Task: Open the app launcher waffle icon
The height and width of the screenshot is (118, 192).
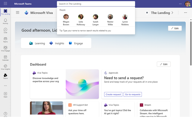Action: coord(5,4)
